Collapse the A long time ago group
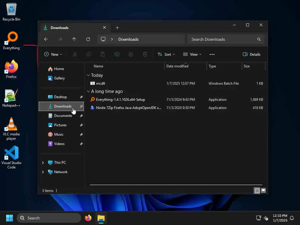The image size is (300, 225). (x=88, y=91)
